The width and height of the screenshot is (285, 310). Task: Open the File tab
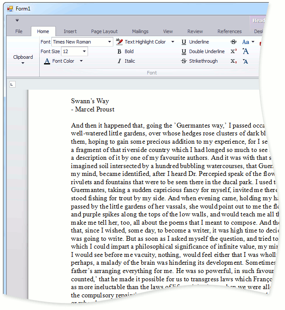click(19, 31)
